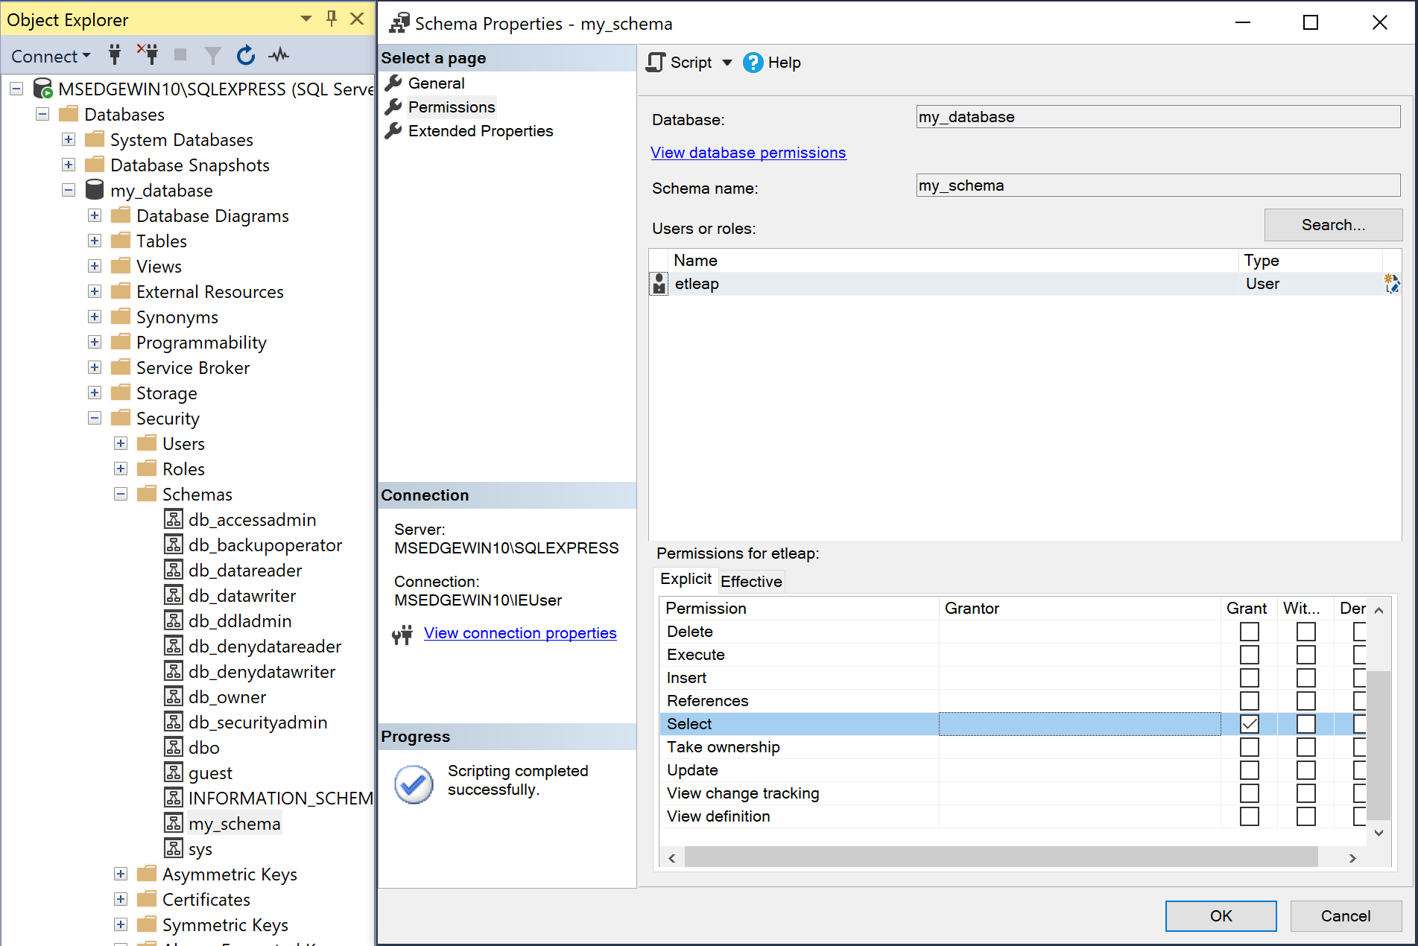
Task: Open Activity Monitor from Object Explorer toolbar
Action: pos(279,54)
